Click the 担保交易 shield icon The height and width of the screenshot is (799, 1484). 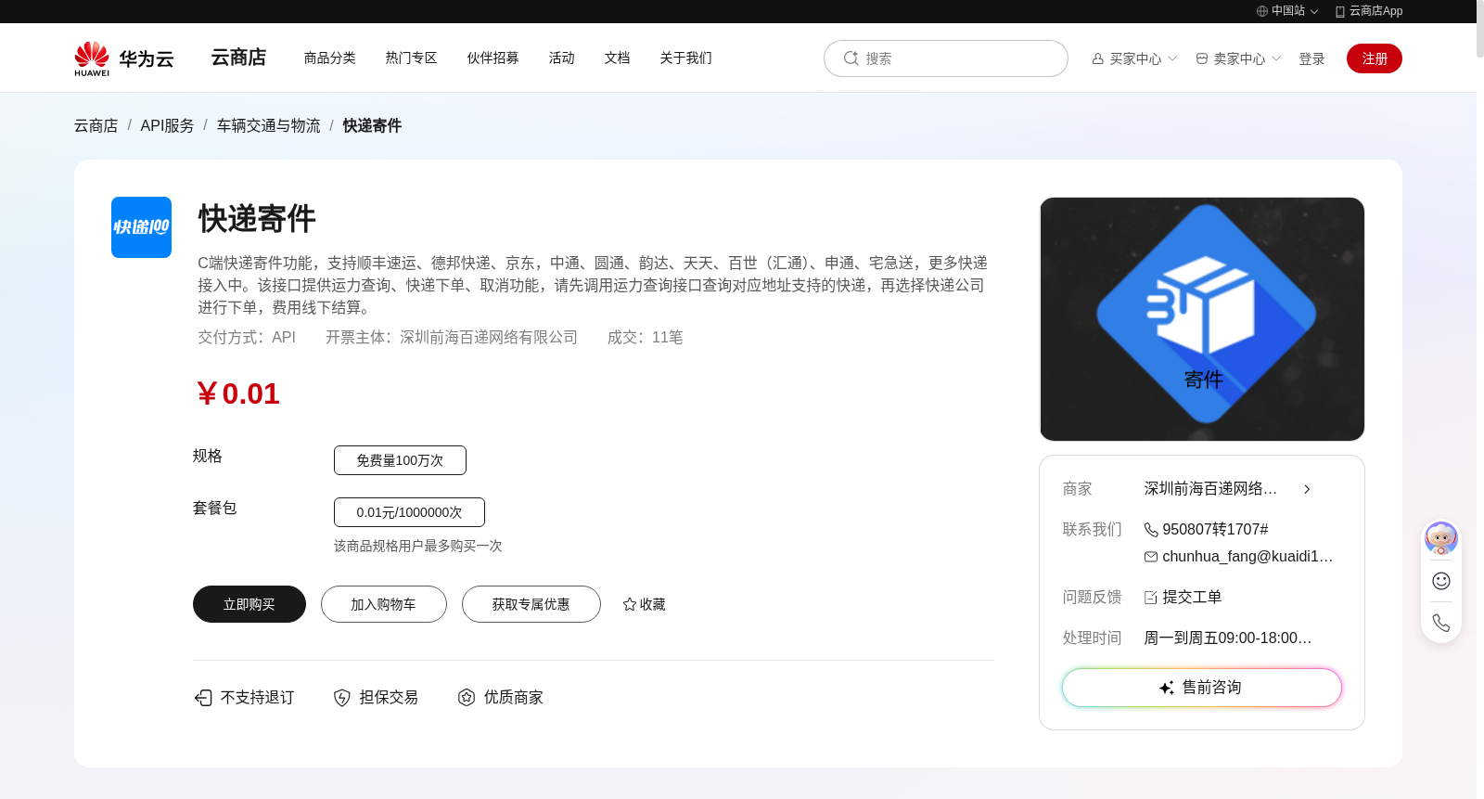coord(342,698)
